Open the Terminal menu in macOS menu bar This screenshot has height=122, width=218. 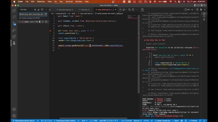(69, 1)
